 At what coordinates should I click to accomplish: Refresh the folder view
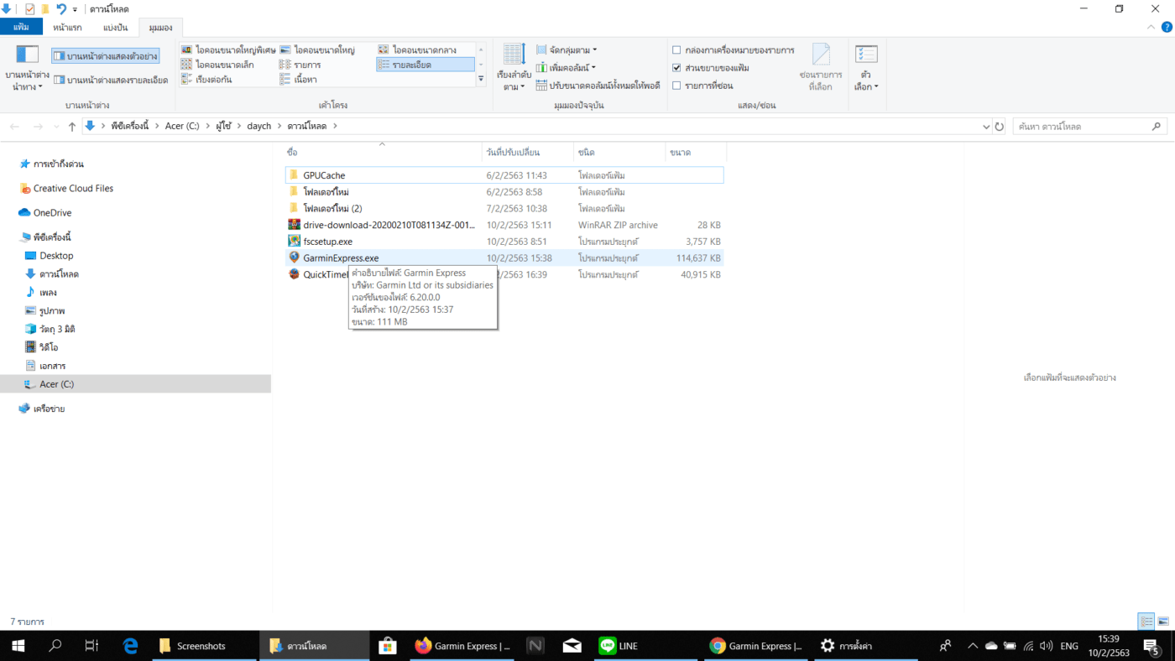[x=999, y=126]
